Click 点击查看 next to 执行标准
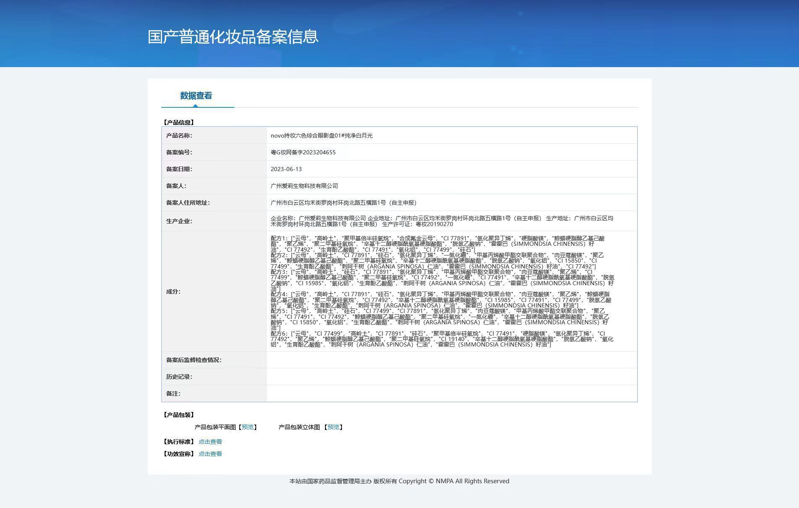This screenshot has height=508, width=799. tap(210, 441)
